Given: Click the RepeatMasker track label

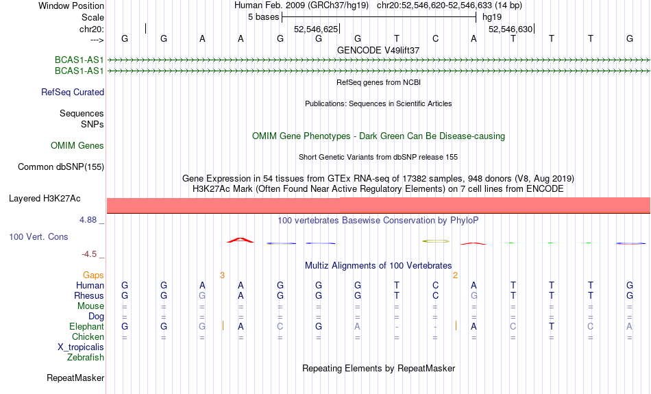Looking at the screenshot, I should click(75, 378).
